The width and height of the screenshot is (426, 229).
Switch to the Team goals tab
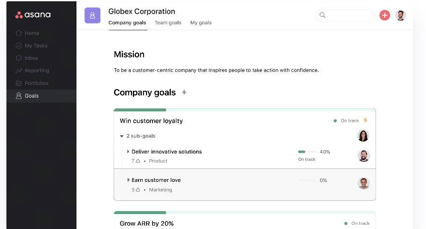168,23
